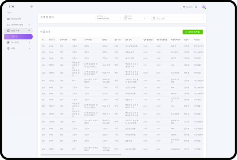
Task: Expand the 프로젝트 현황 submenu chevron
Action: 29,24
